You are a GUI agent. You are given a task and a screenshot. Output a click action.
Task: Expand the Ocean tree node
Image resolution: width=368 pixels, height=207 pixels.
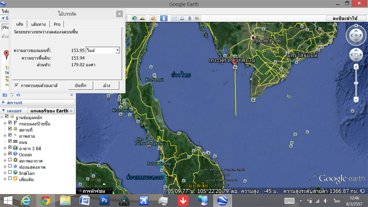point(5,155)
